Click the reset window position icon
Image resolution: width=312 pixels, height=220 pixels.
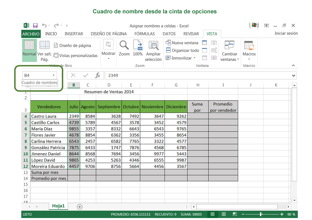214,58
